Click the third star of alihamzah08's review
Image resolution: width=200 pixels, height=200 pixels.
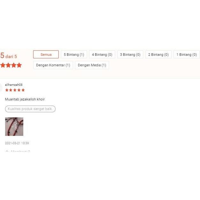click(x=15, y=90)
